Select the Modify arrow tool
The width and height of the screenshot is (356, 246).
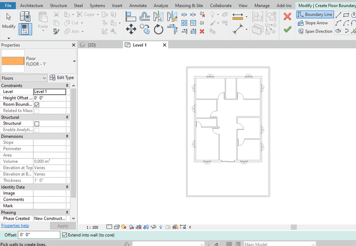coord(8,20)
